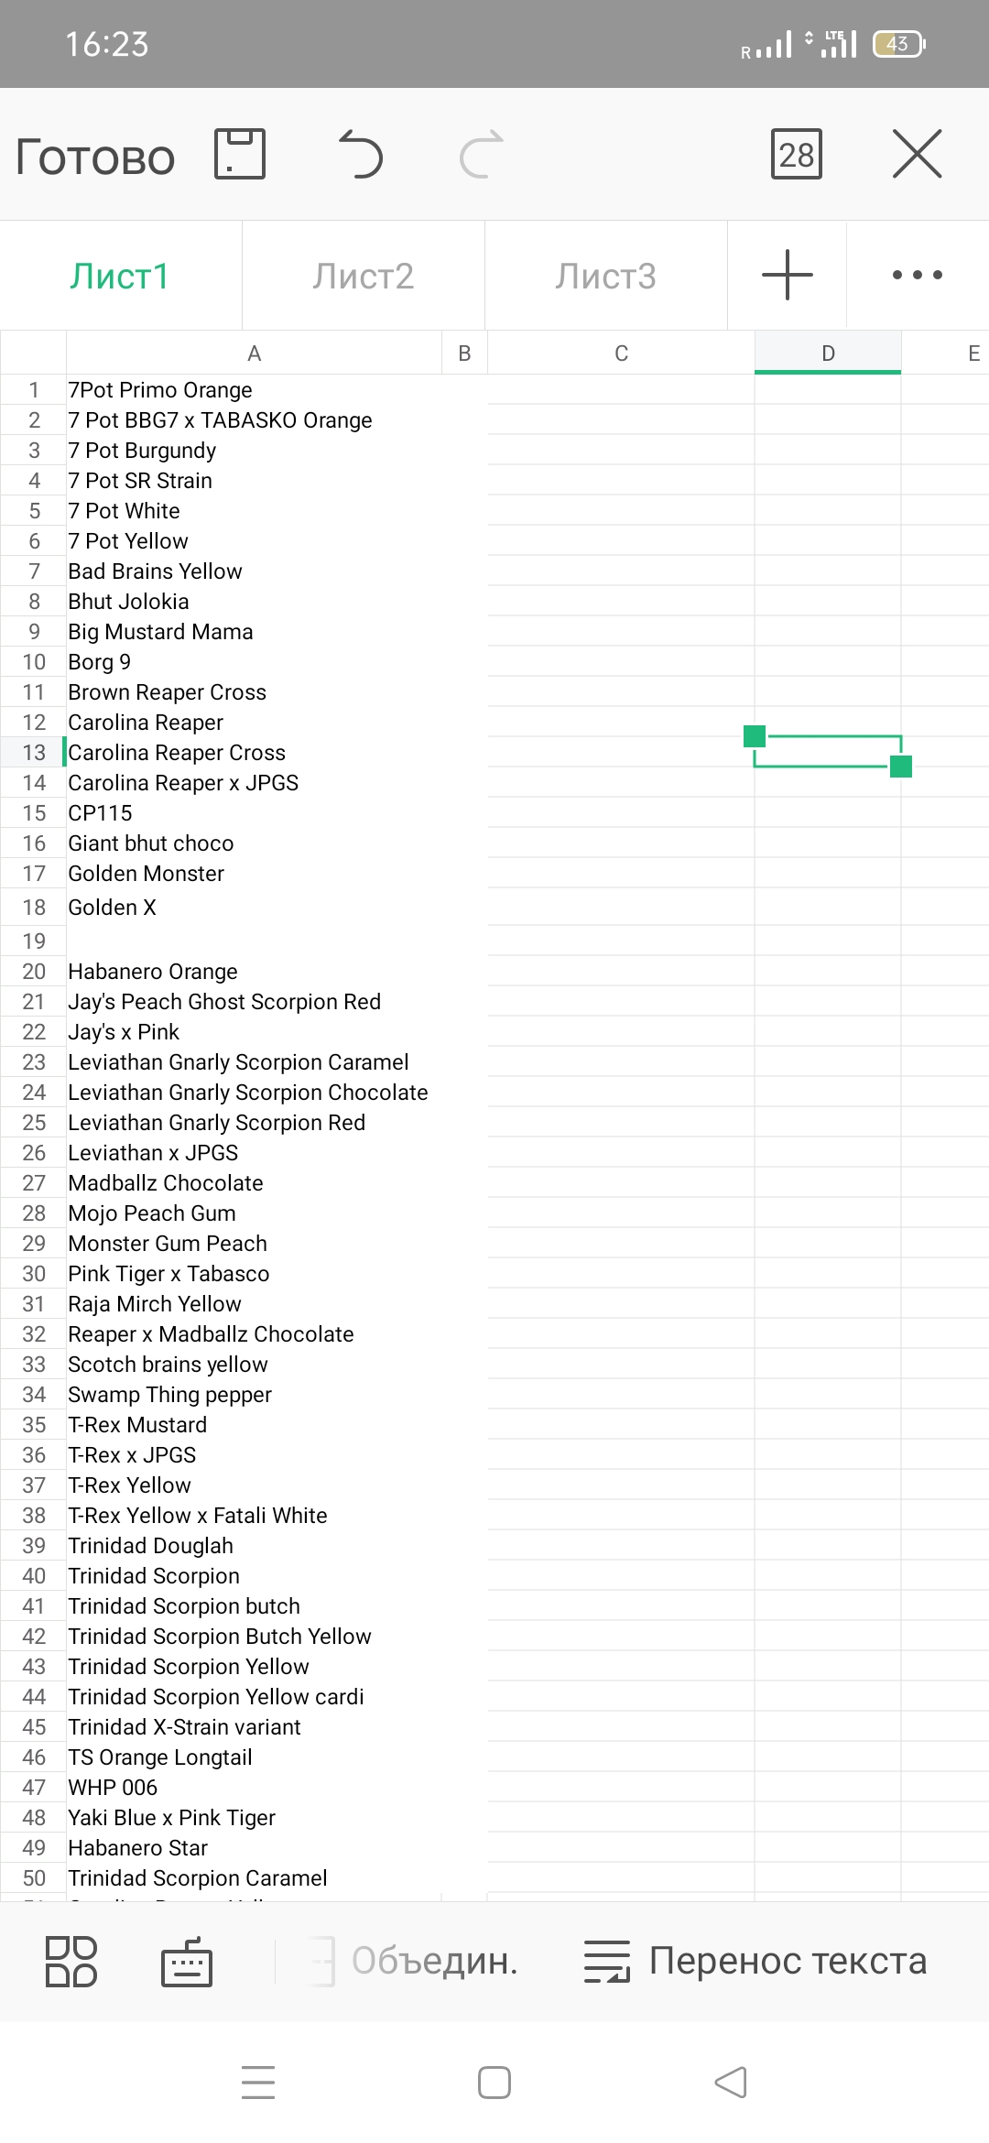The height and width of the screenshot is (2143, 989).
Task: Select column A header
Action: click(254, 354)
